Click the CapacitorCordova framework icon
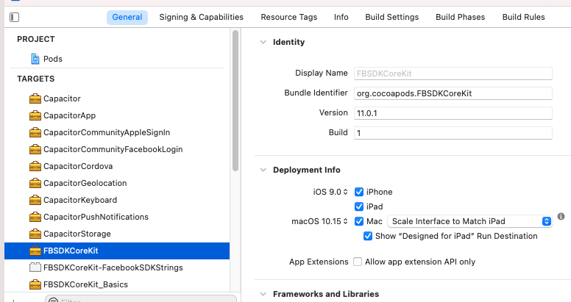 pos(35,166)
